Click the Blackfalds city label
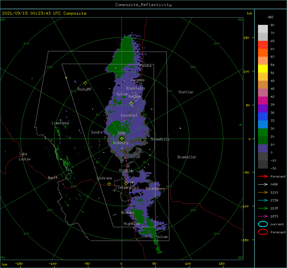Image resolution: width=287 pixels, height=268 pixels. pyautogui.click(x=136, y=88)
